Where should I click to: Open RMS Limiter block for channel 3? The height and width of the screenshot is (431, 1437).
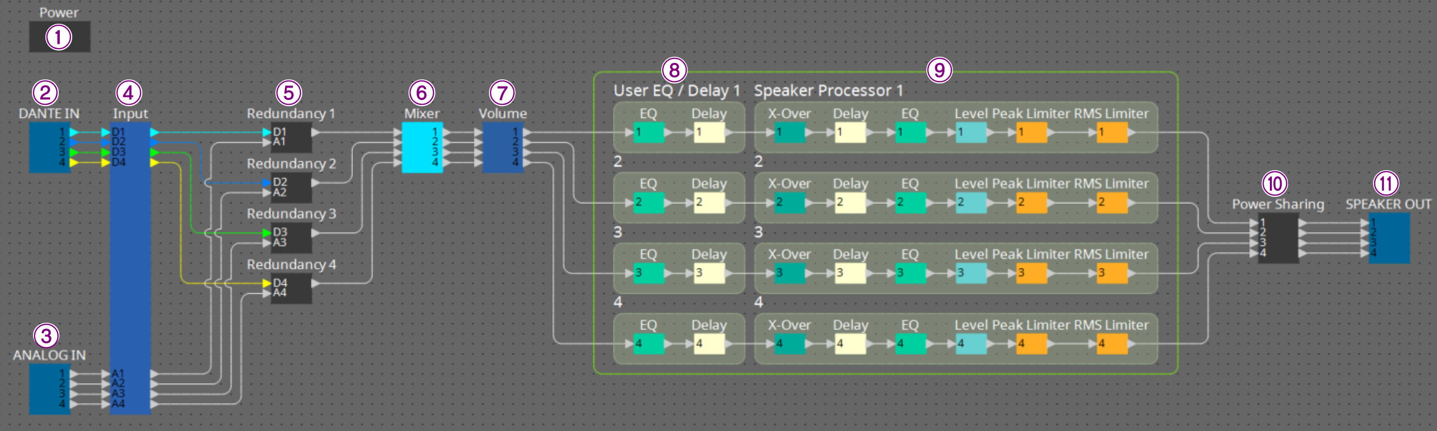click(x=1112, y=273)
